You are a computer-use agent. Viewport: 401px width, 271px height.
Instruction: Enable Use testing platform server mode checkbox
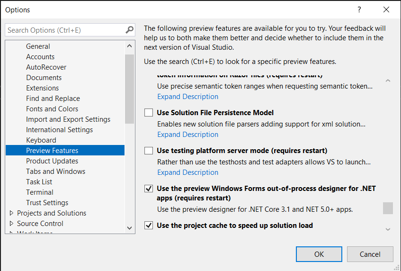pyautogui.click(x=149, y=151)
